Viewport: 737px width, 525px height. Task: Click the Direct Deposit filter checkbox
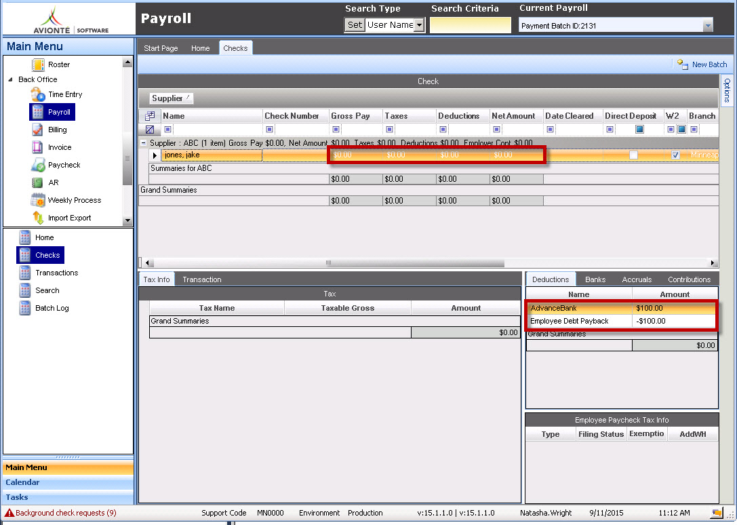(639, 130)
